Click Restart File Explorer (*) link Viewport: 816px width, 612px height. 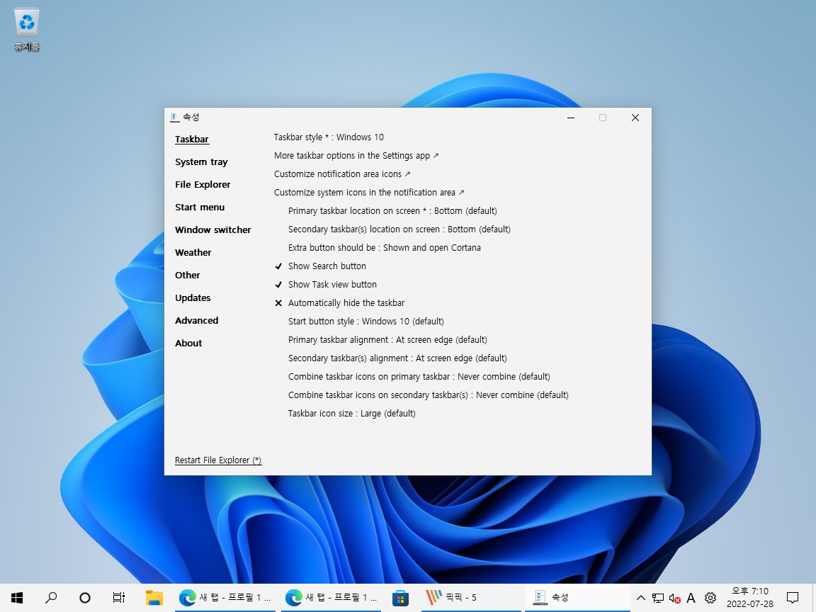218,460
